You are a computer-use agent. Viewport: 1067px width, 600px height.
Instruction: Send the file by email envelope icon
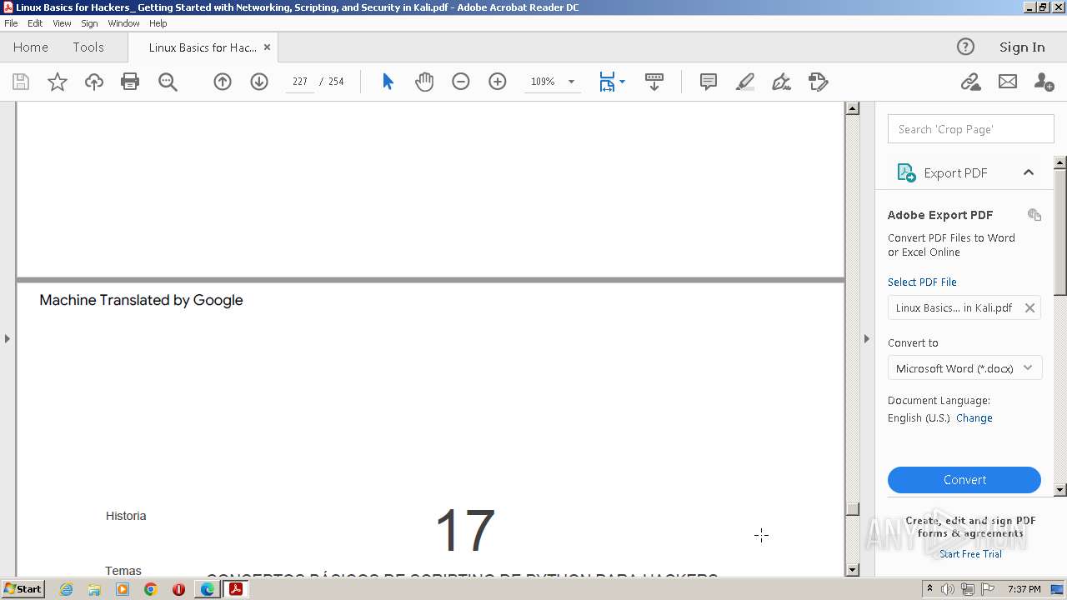(1008, 82)
